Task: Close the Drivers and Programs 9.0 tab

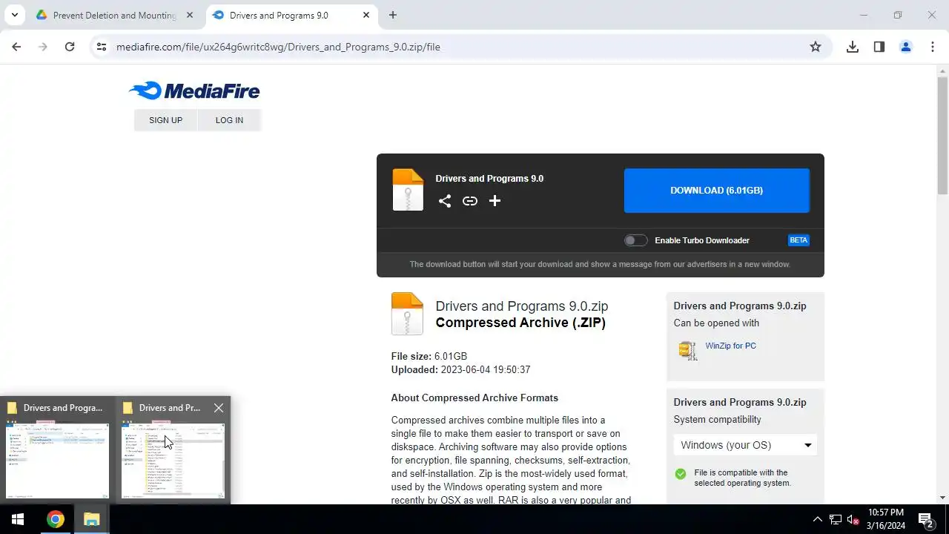Action: point(366,15)
